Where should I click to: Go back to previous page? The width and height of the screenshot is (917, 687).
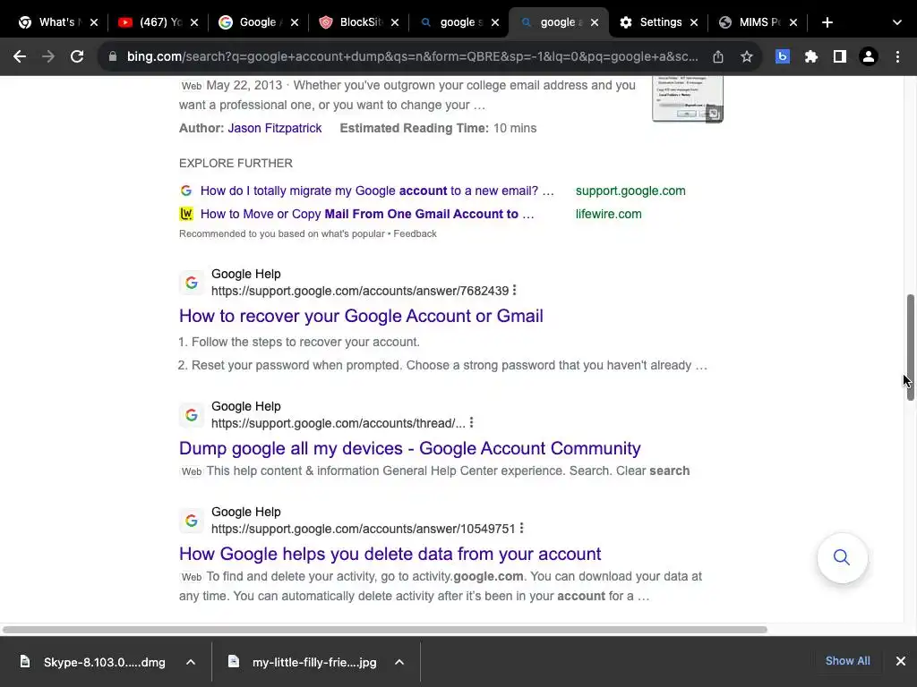(x=20, y=56)
